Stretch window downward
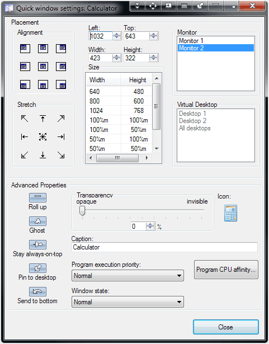 coord(43,155)
